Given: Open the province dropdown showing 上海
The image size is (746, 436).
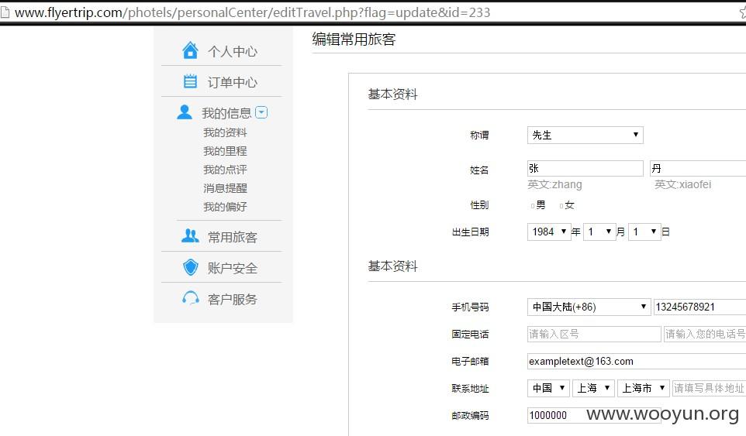Looking at the screenshot, I should point(594,388).
